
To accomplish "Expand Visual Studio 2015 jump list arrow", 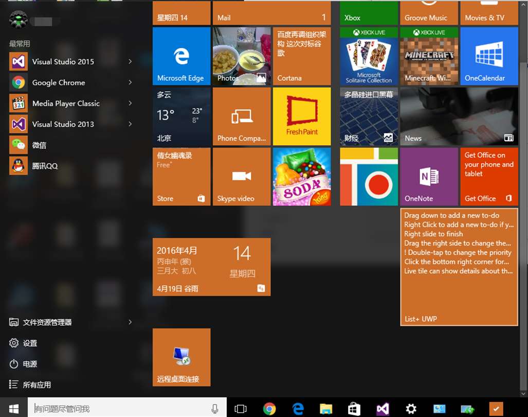I will click(130, 62).
